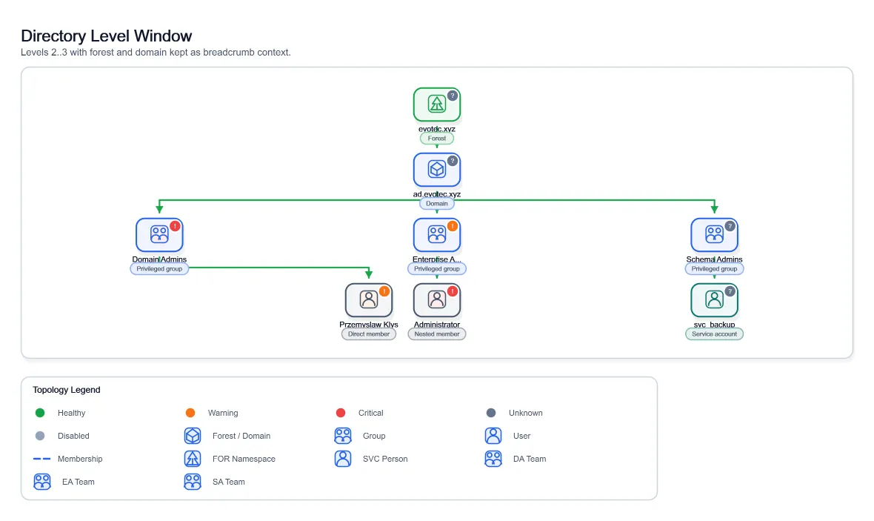Select the Przemyslaw Klys user node
Viewport: 874px width, 521px height.
coord(368,300)
